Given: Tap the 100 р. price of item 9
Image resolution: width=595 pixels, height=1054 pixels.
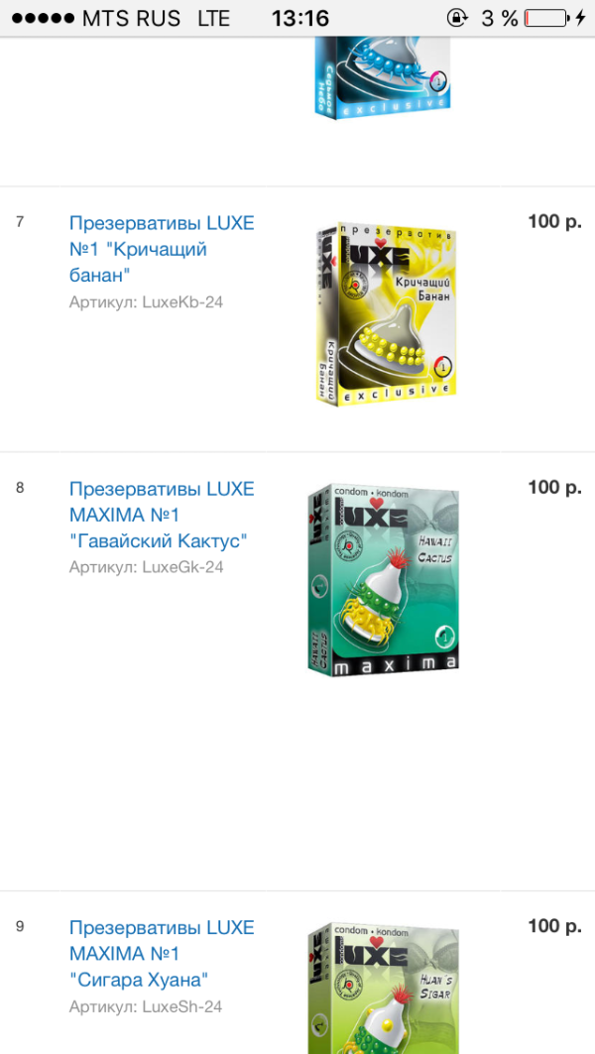Looking at the screenshot, I should [554, 927].
